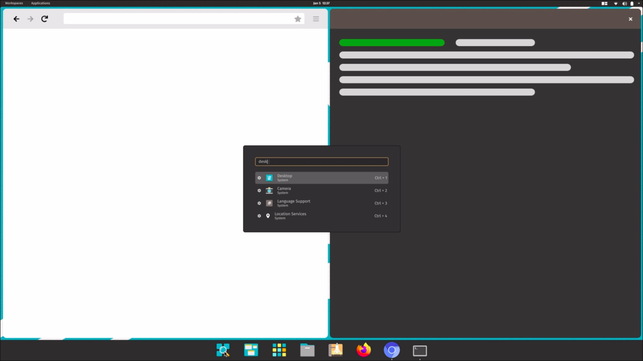Screen dimensions: 643x361
Task: Expand the system menu arrow in top bar
Action: point(639,3)
